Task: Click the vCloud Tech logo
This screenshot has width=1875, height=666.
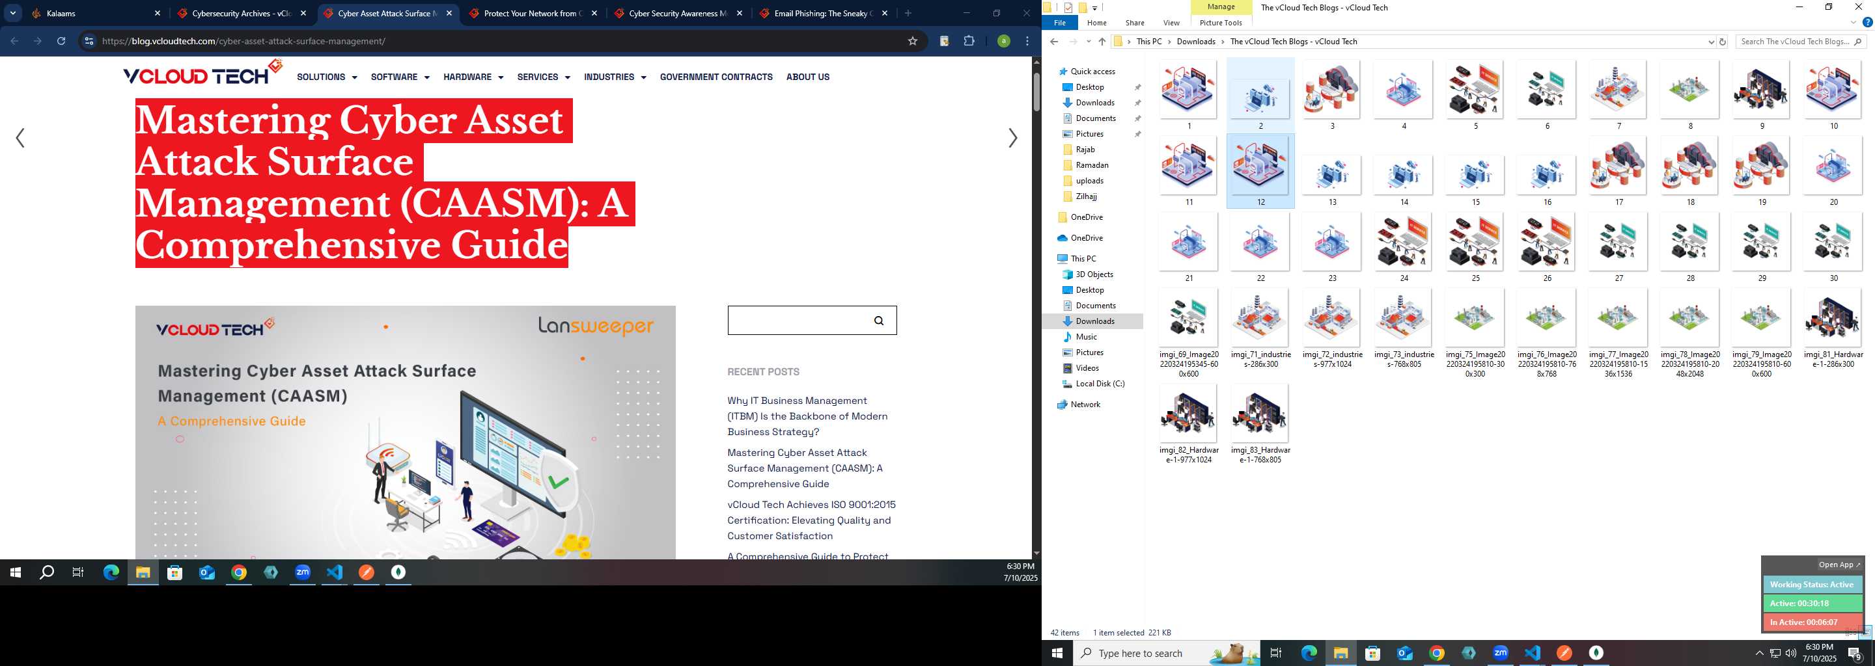Action: 202,73
